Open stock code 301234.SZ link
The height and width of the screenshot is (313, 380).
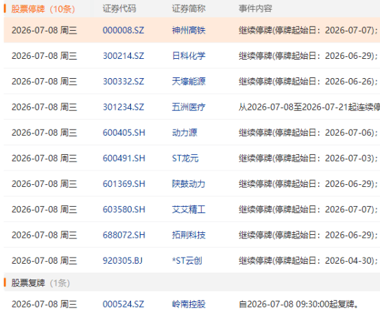(x=123, y=107)
